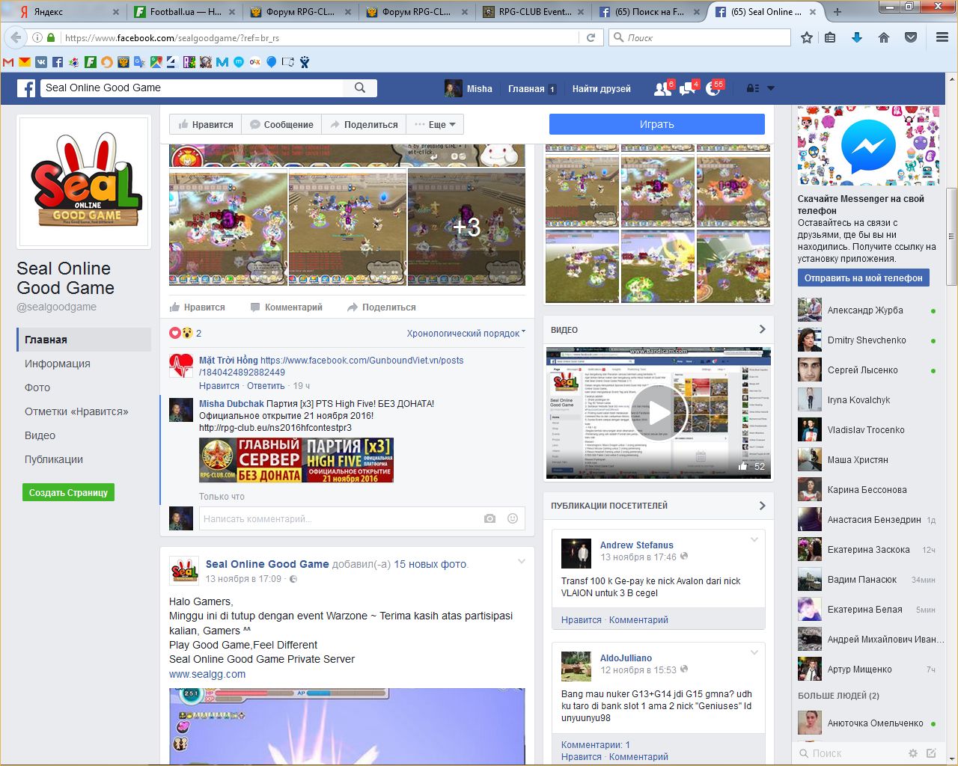Open chat with Александр Журба
The width and height of the screenshot is (958, 766).
tap(868, 310)
